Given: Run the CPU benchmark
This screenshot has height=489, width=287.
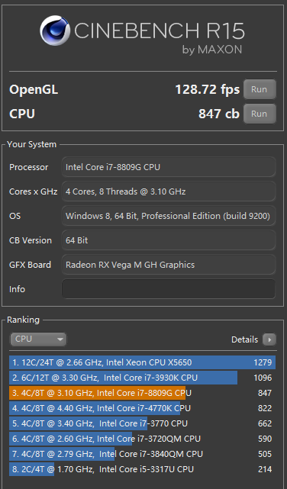Looking at the screenshot, I should click(x=260, y=114).
